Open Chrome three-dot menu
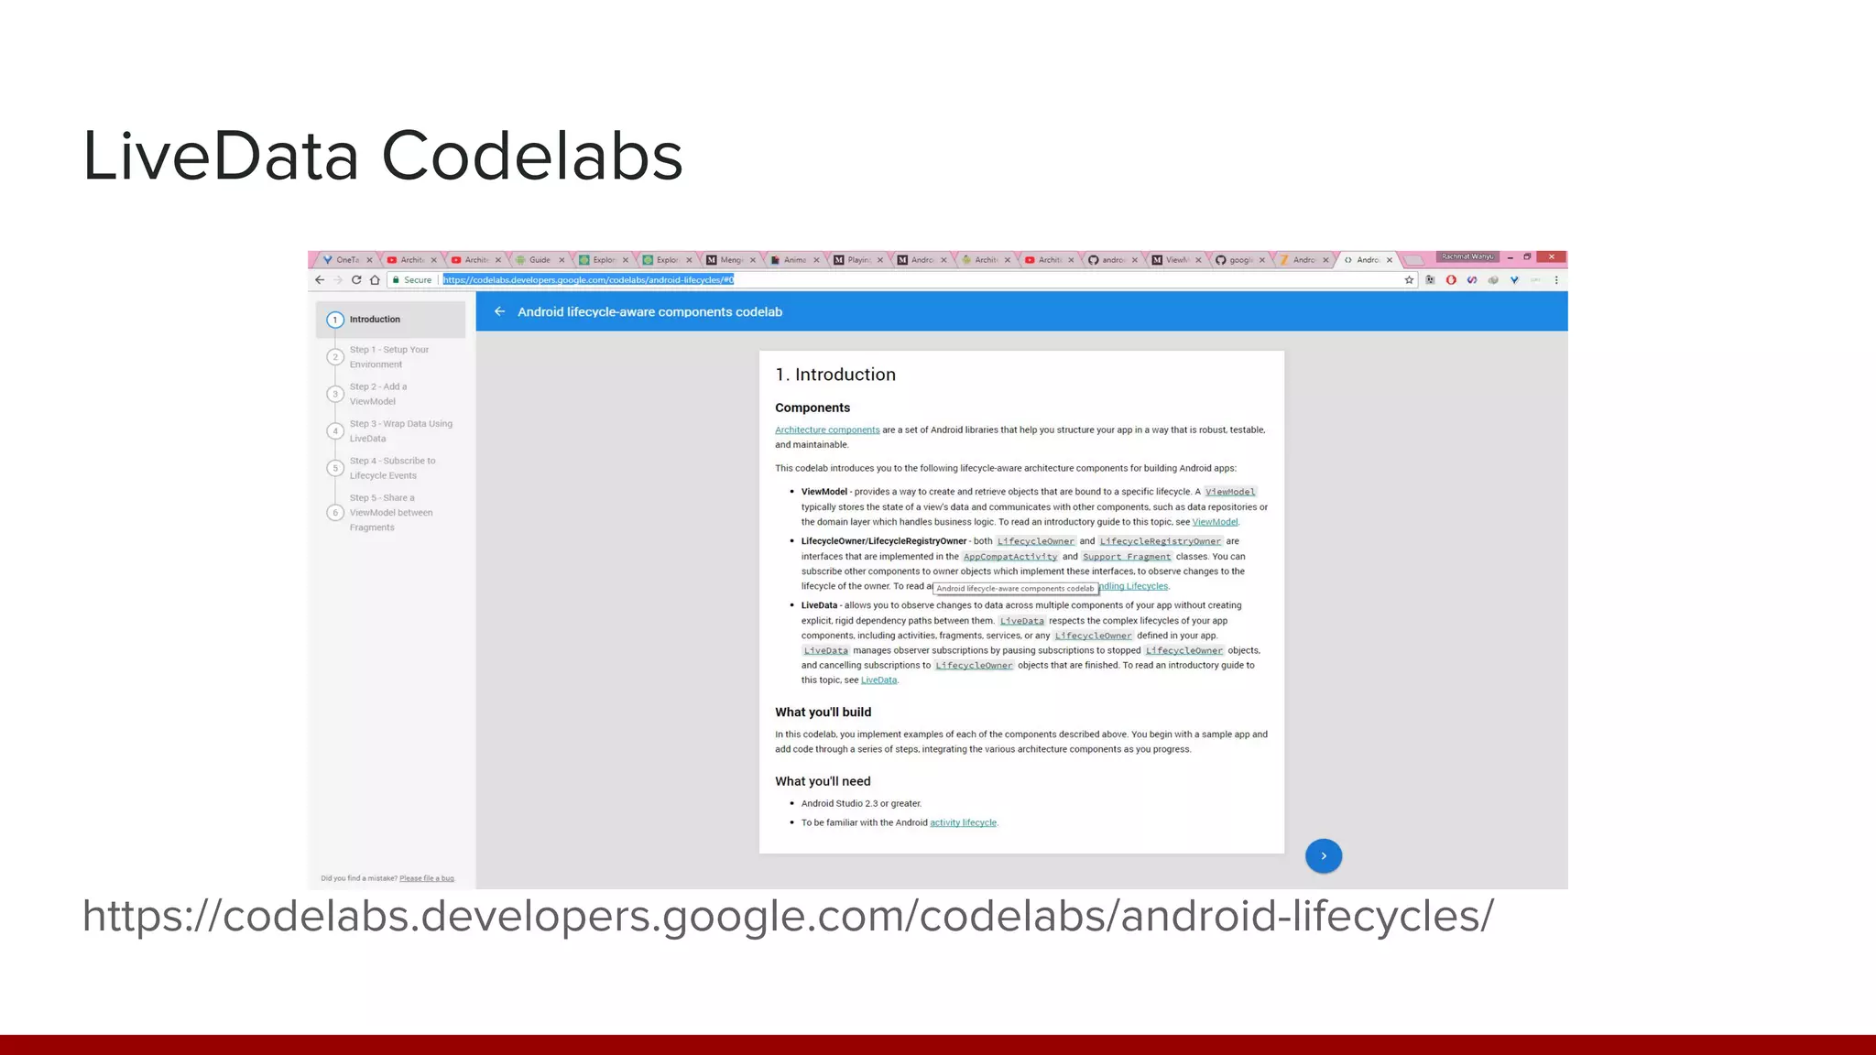 (1556, 280)
